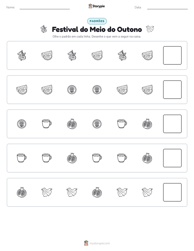Click the PADRÕES category badge

(x=97, y=21)
